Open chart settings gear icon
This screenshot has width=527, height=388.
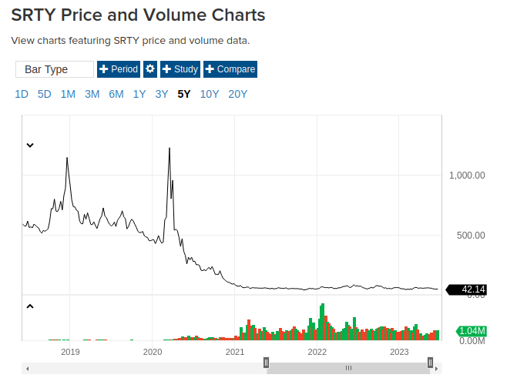[150, 69]
